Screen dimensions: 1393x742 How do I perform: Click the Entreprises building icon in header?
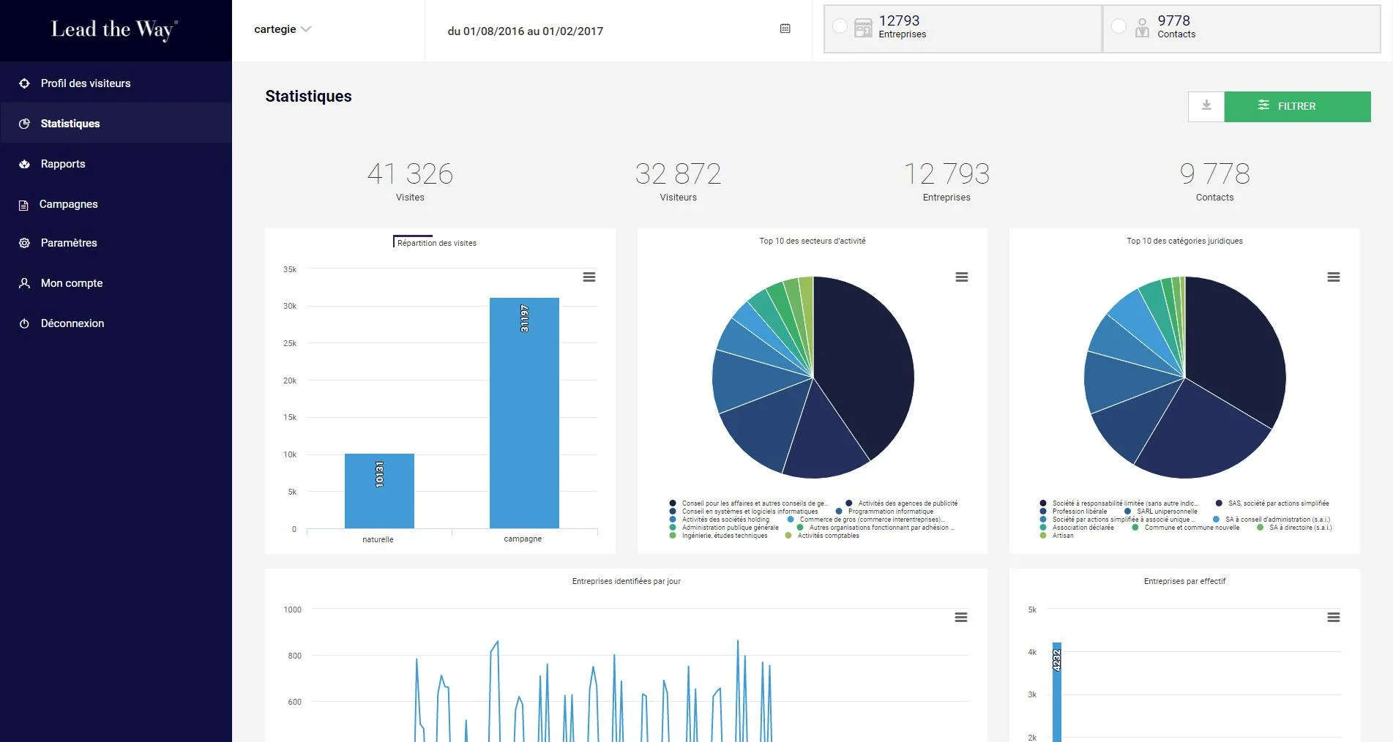(863, 28)
